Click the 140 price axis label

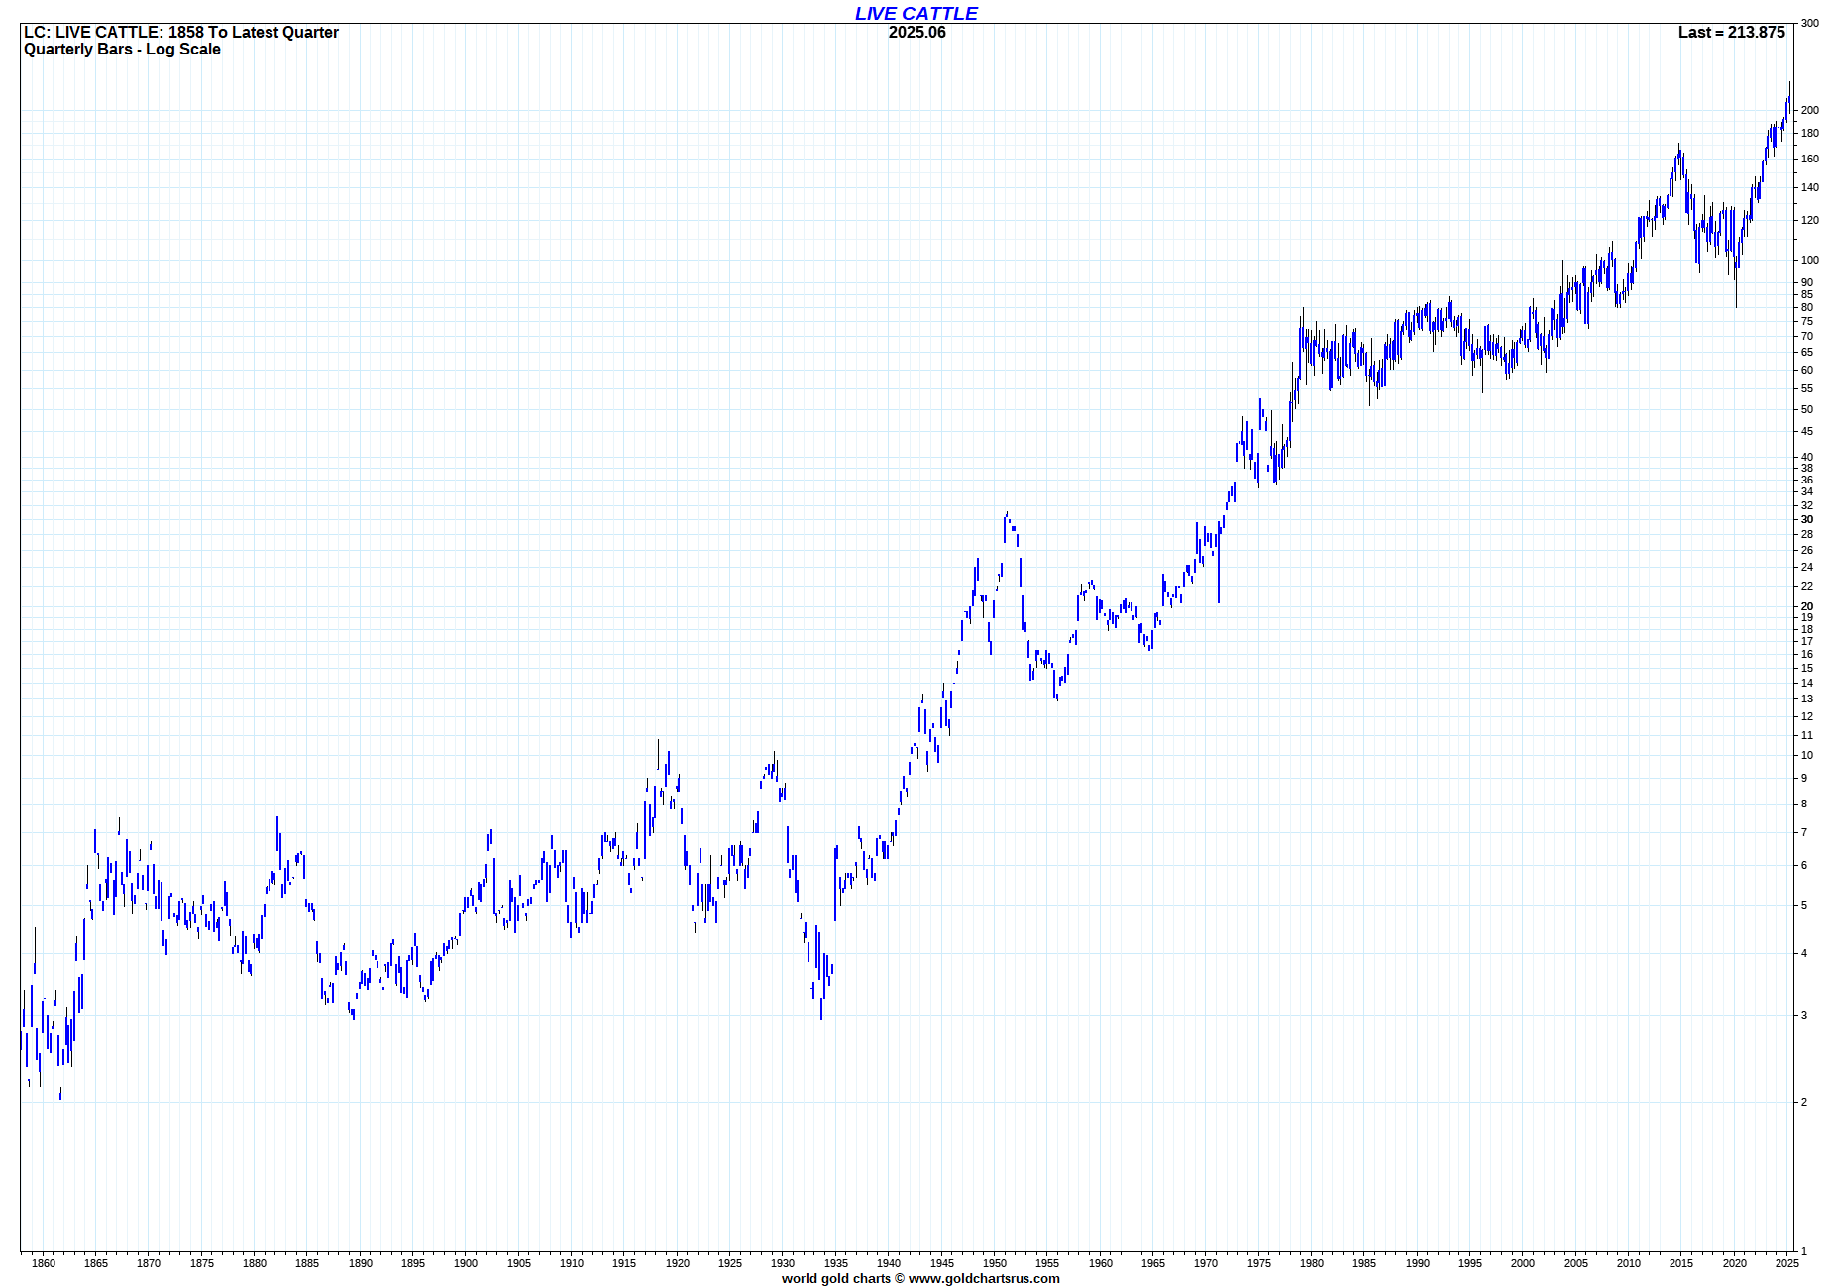pos(1810,187)
